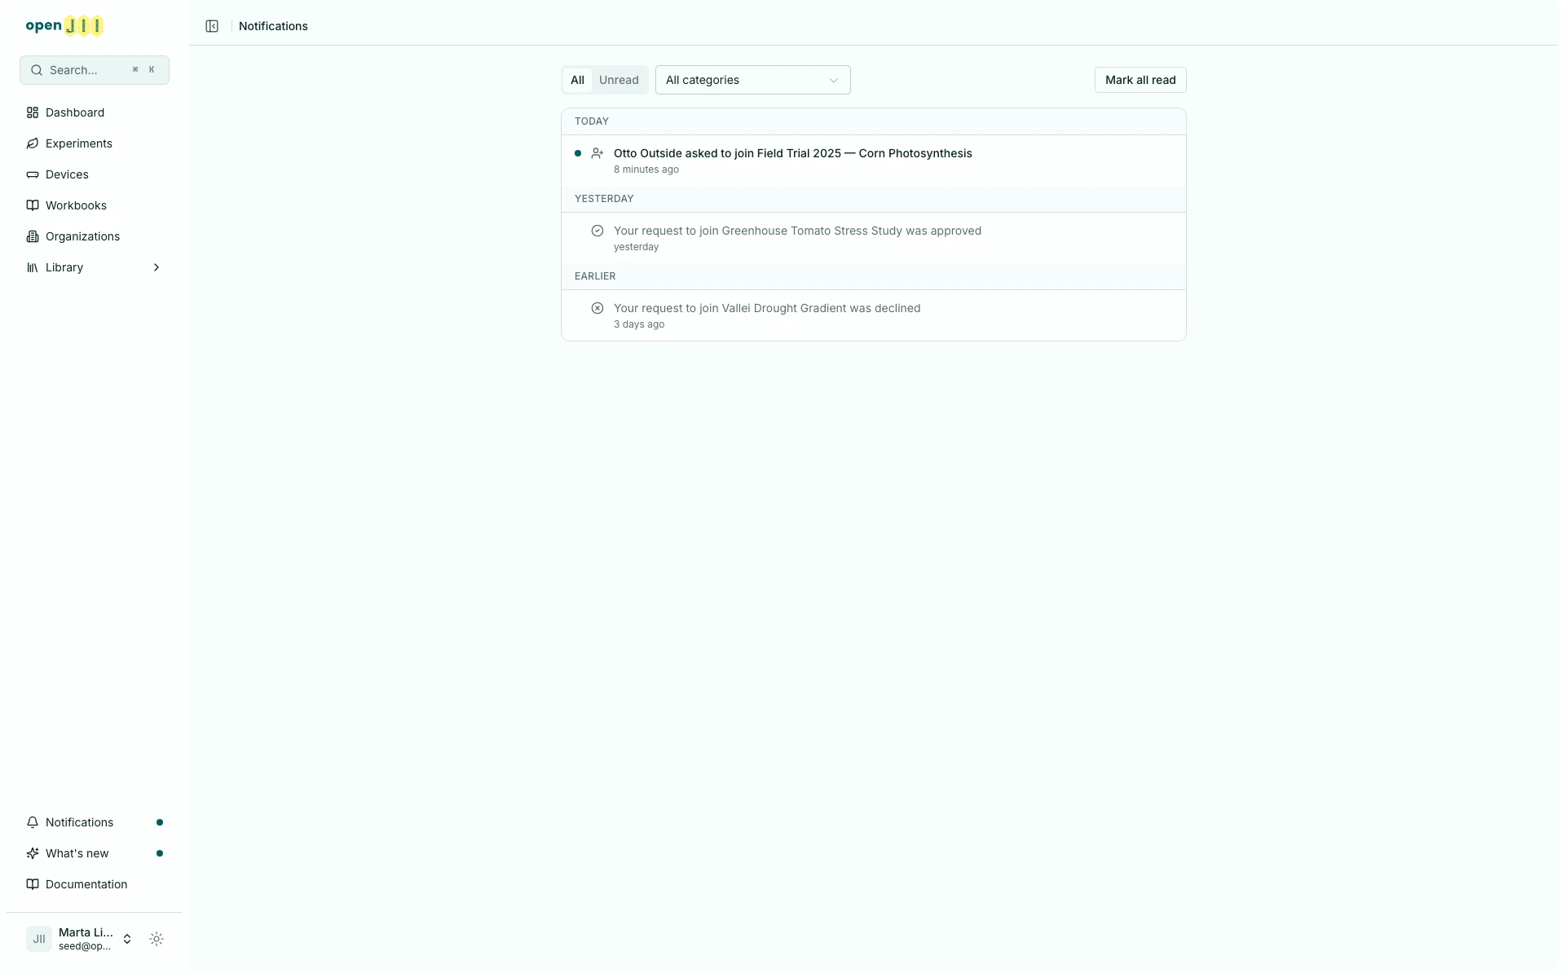The height and width of the screenshot is (978, 1565).
Task: Click the "8 minutes ago" timestamp
Action: [646, 170]
